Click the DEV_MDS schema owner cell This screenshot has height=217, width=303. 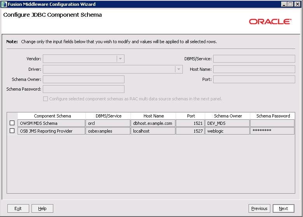tap(227, 123)
